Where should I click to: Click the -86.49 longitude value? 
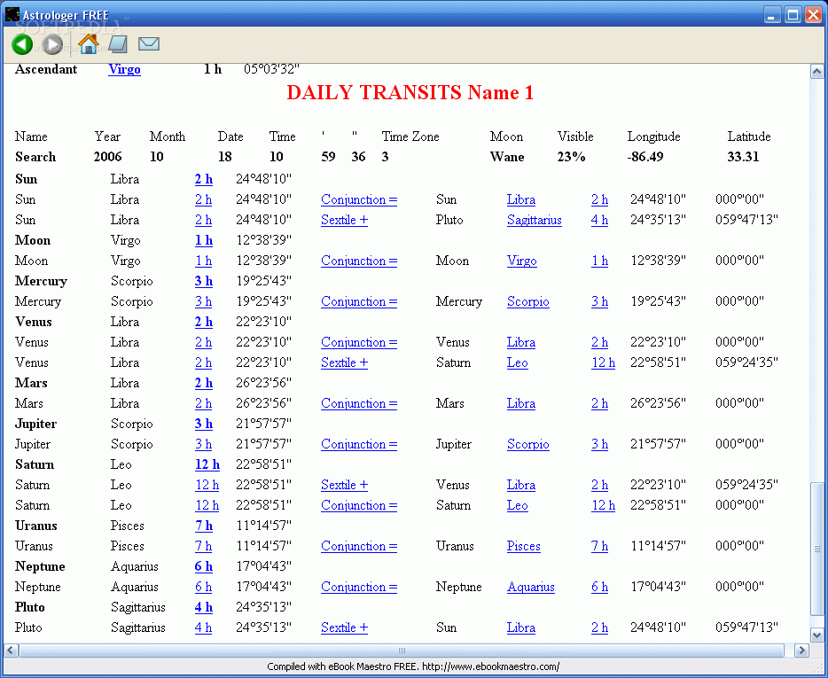(645, 157)
